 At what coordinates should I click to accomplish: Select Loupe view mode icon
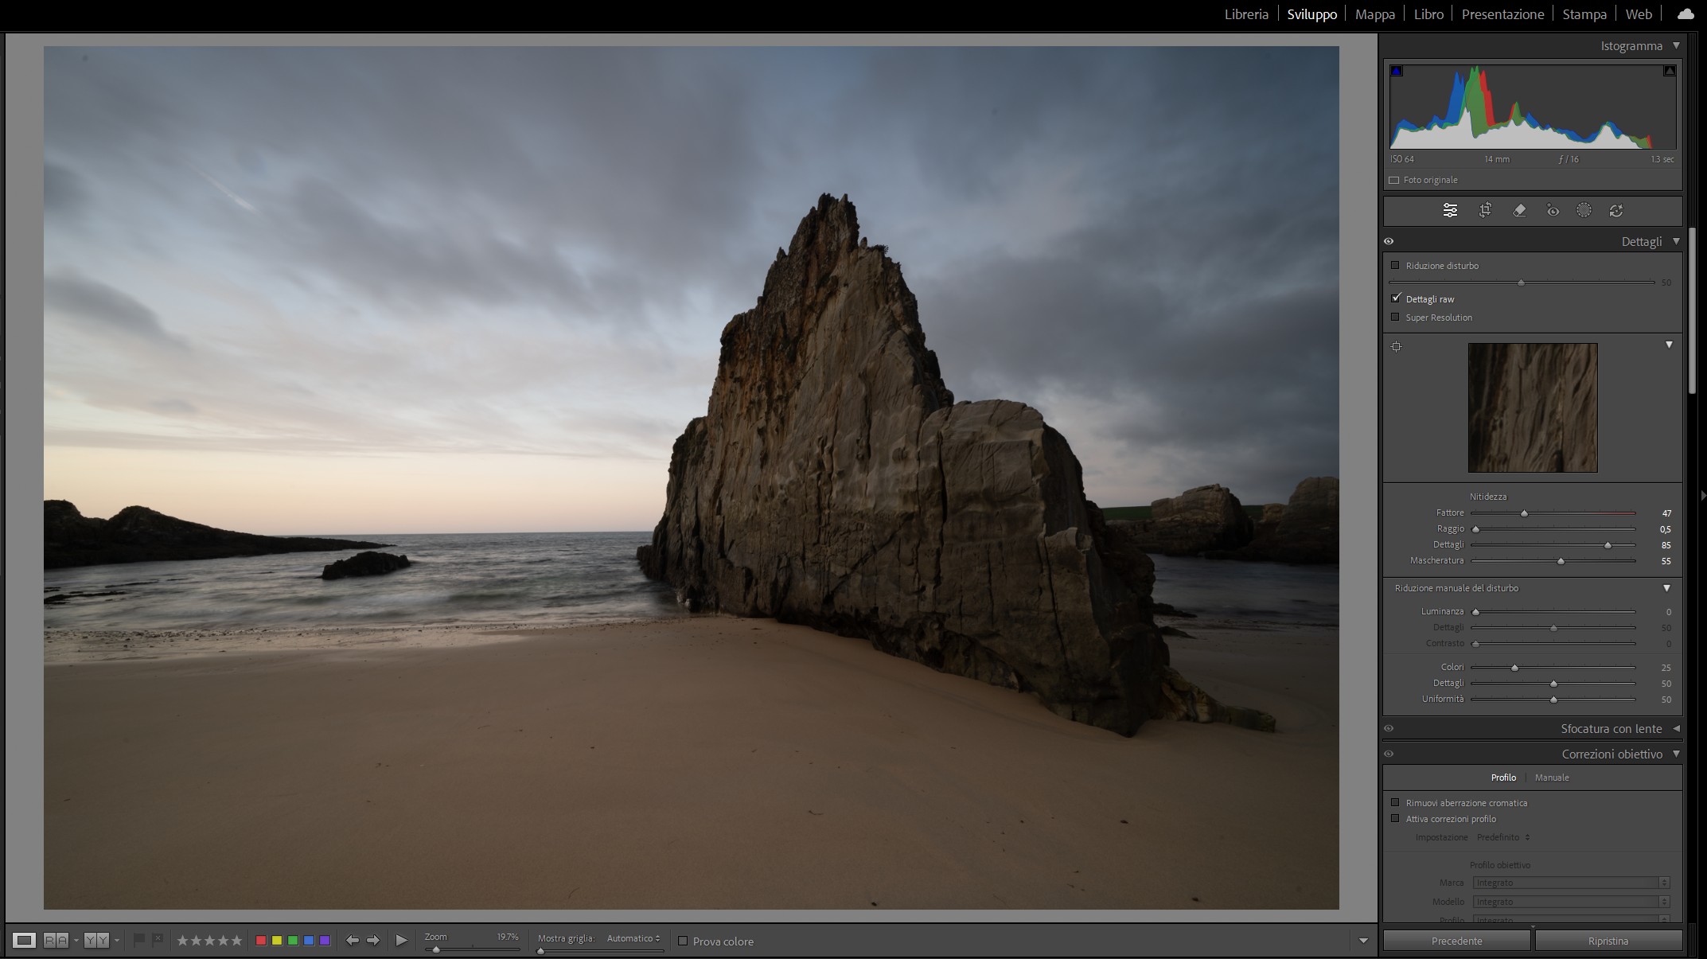25,941
